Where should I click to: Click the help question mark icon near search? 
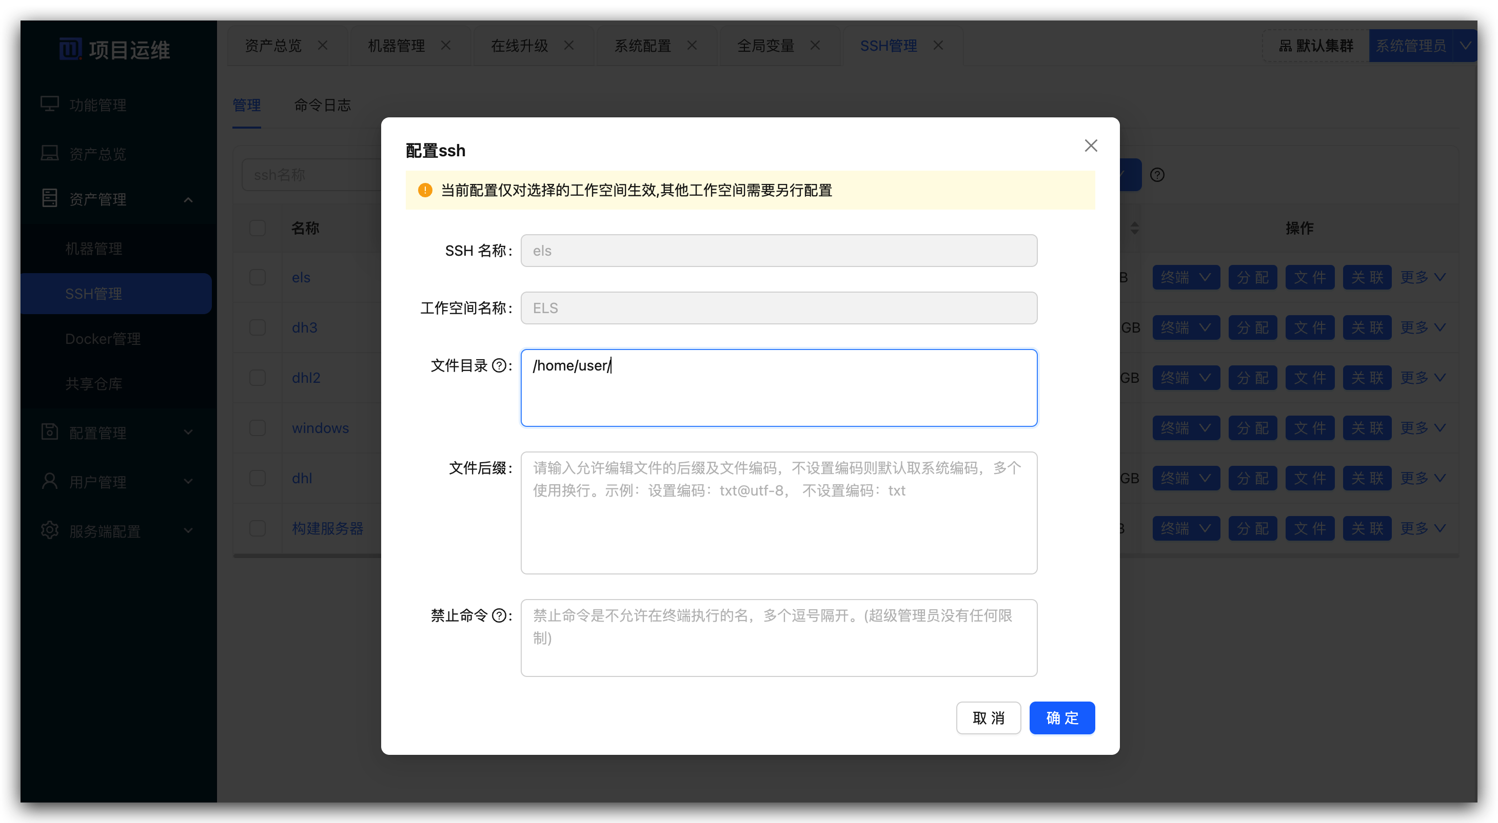1157,174
